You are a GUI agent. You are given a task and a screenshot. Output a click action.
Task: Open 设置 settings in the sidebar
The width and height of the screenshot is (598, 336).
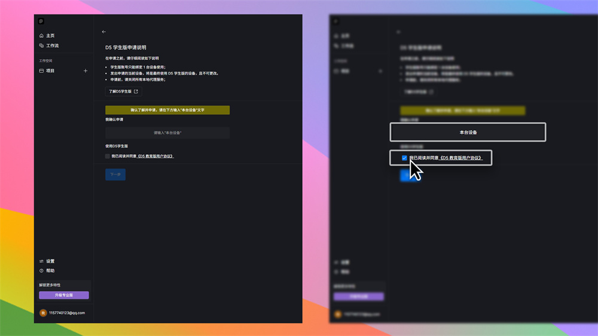pyautogui.click(x=50, y=261)
